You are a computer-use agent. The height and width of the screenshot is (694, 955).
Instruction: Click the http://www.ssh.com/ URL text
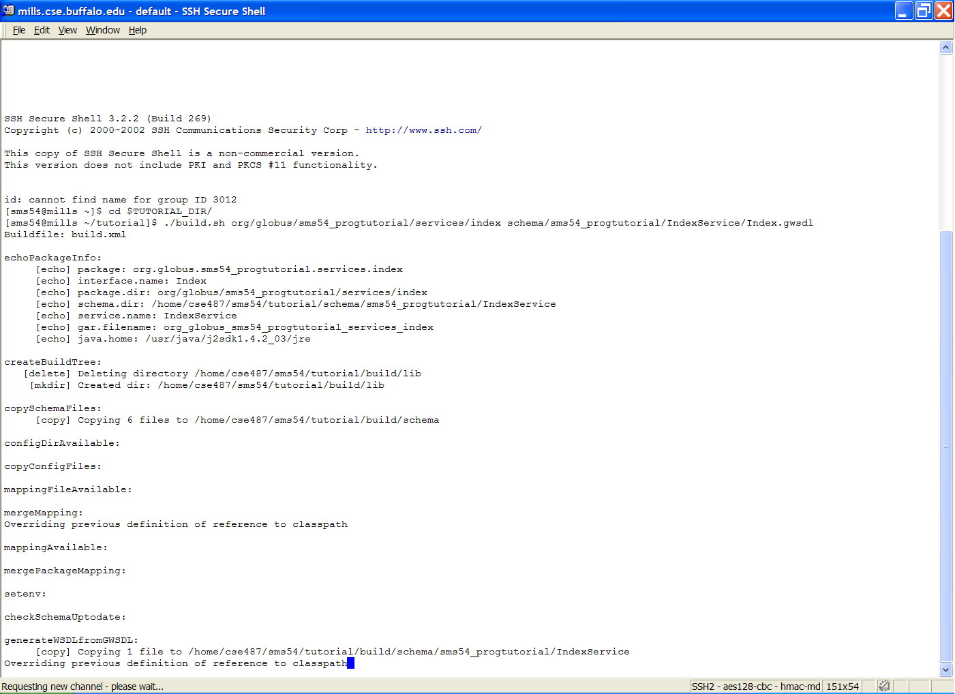pos(423,130)
